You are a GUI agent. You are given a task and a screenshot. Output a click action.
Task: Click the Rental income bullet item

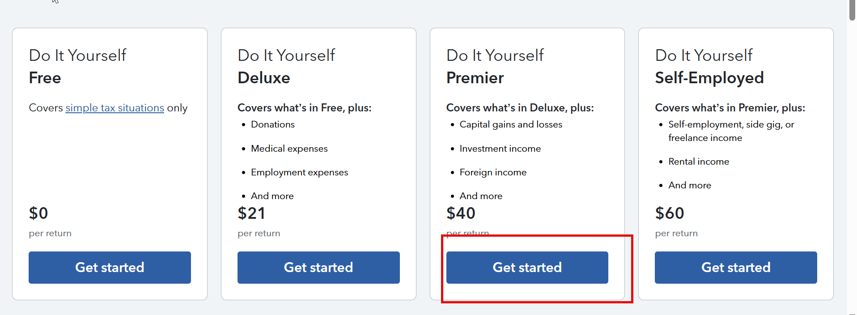[699, 162]
